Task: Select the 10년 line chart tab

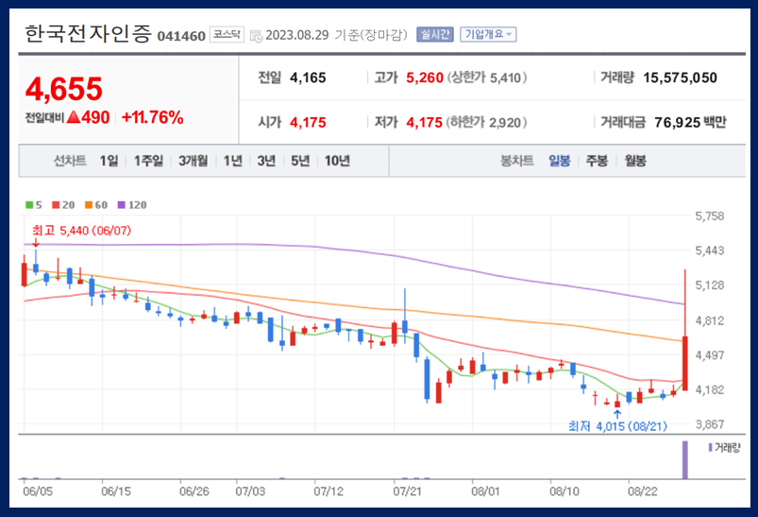Action: (337, 161)
